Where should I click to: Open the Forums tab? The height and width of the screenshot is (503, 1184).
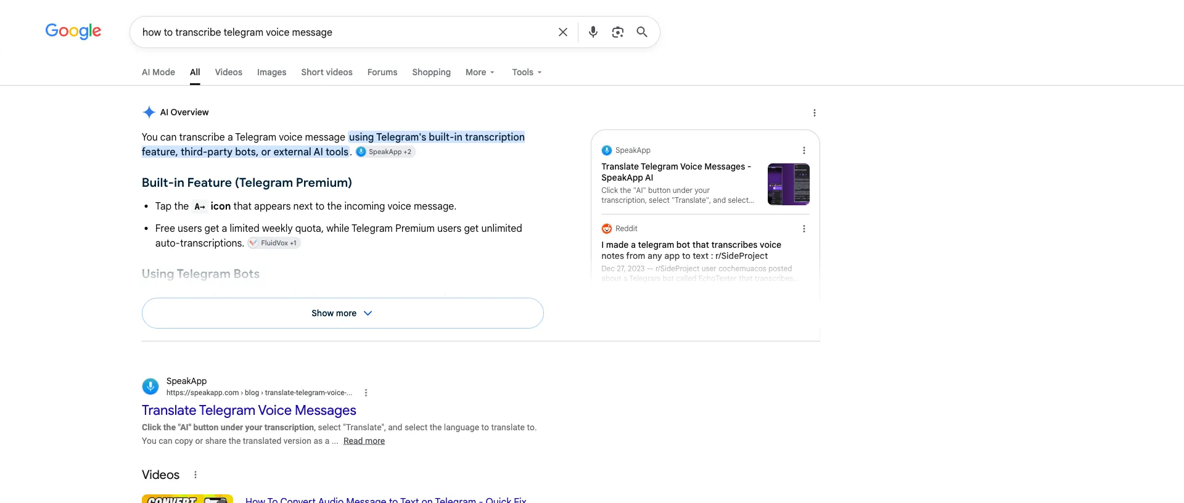382,72
